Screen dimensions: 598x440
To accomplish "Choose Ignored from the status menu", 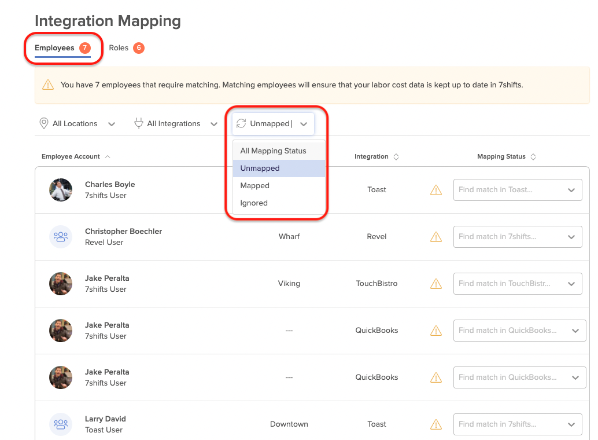I will coord(254,203).
